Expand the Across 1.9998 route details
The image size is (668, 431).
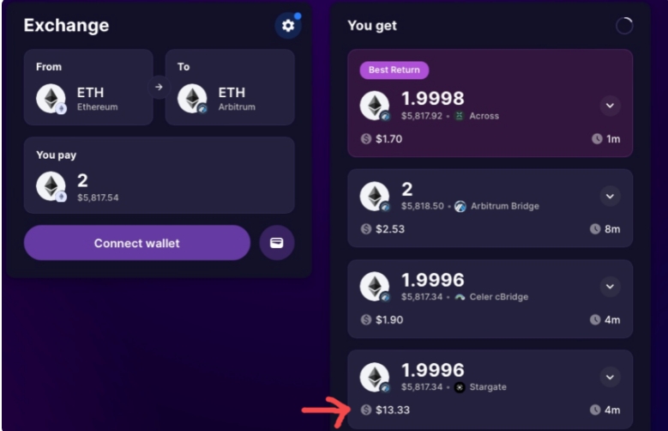coord(610,106)
